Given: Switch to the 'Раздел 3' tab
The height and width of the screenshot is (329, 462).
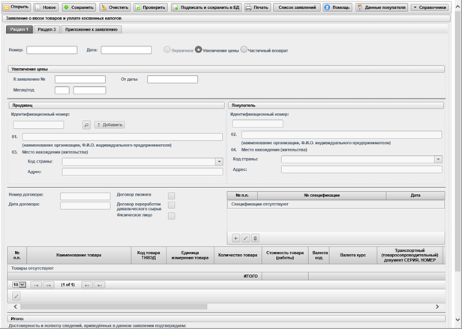Looking at the screenshot, I should [x=46, y=29].
